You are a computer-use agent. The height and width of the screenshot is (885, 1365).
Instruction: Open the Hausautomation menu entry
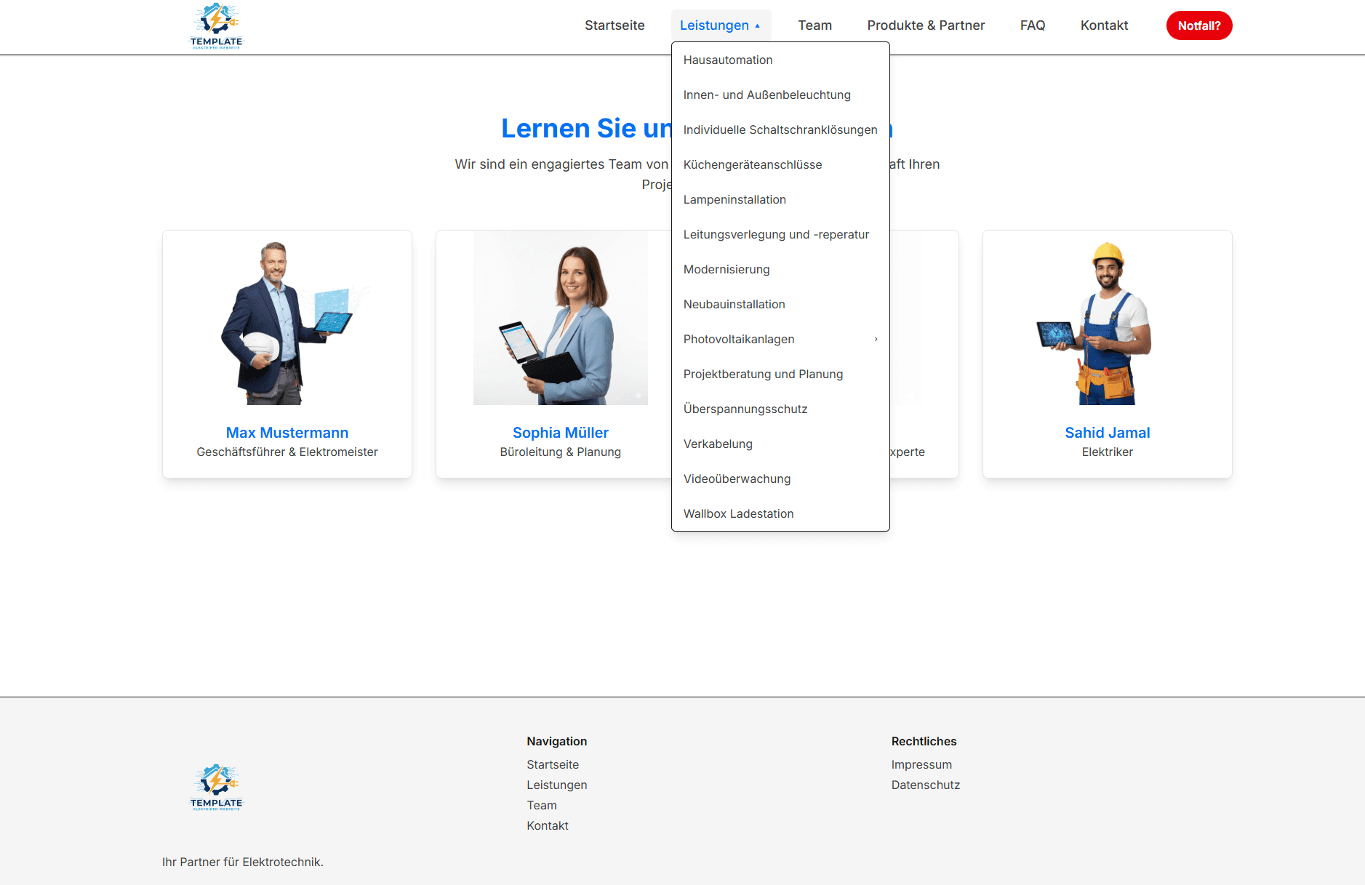[728, 60]
